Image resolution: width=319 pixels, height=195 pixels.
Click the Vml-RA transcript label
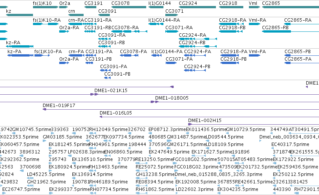coord(258,20)
